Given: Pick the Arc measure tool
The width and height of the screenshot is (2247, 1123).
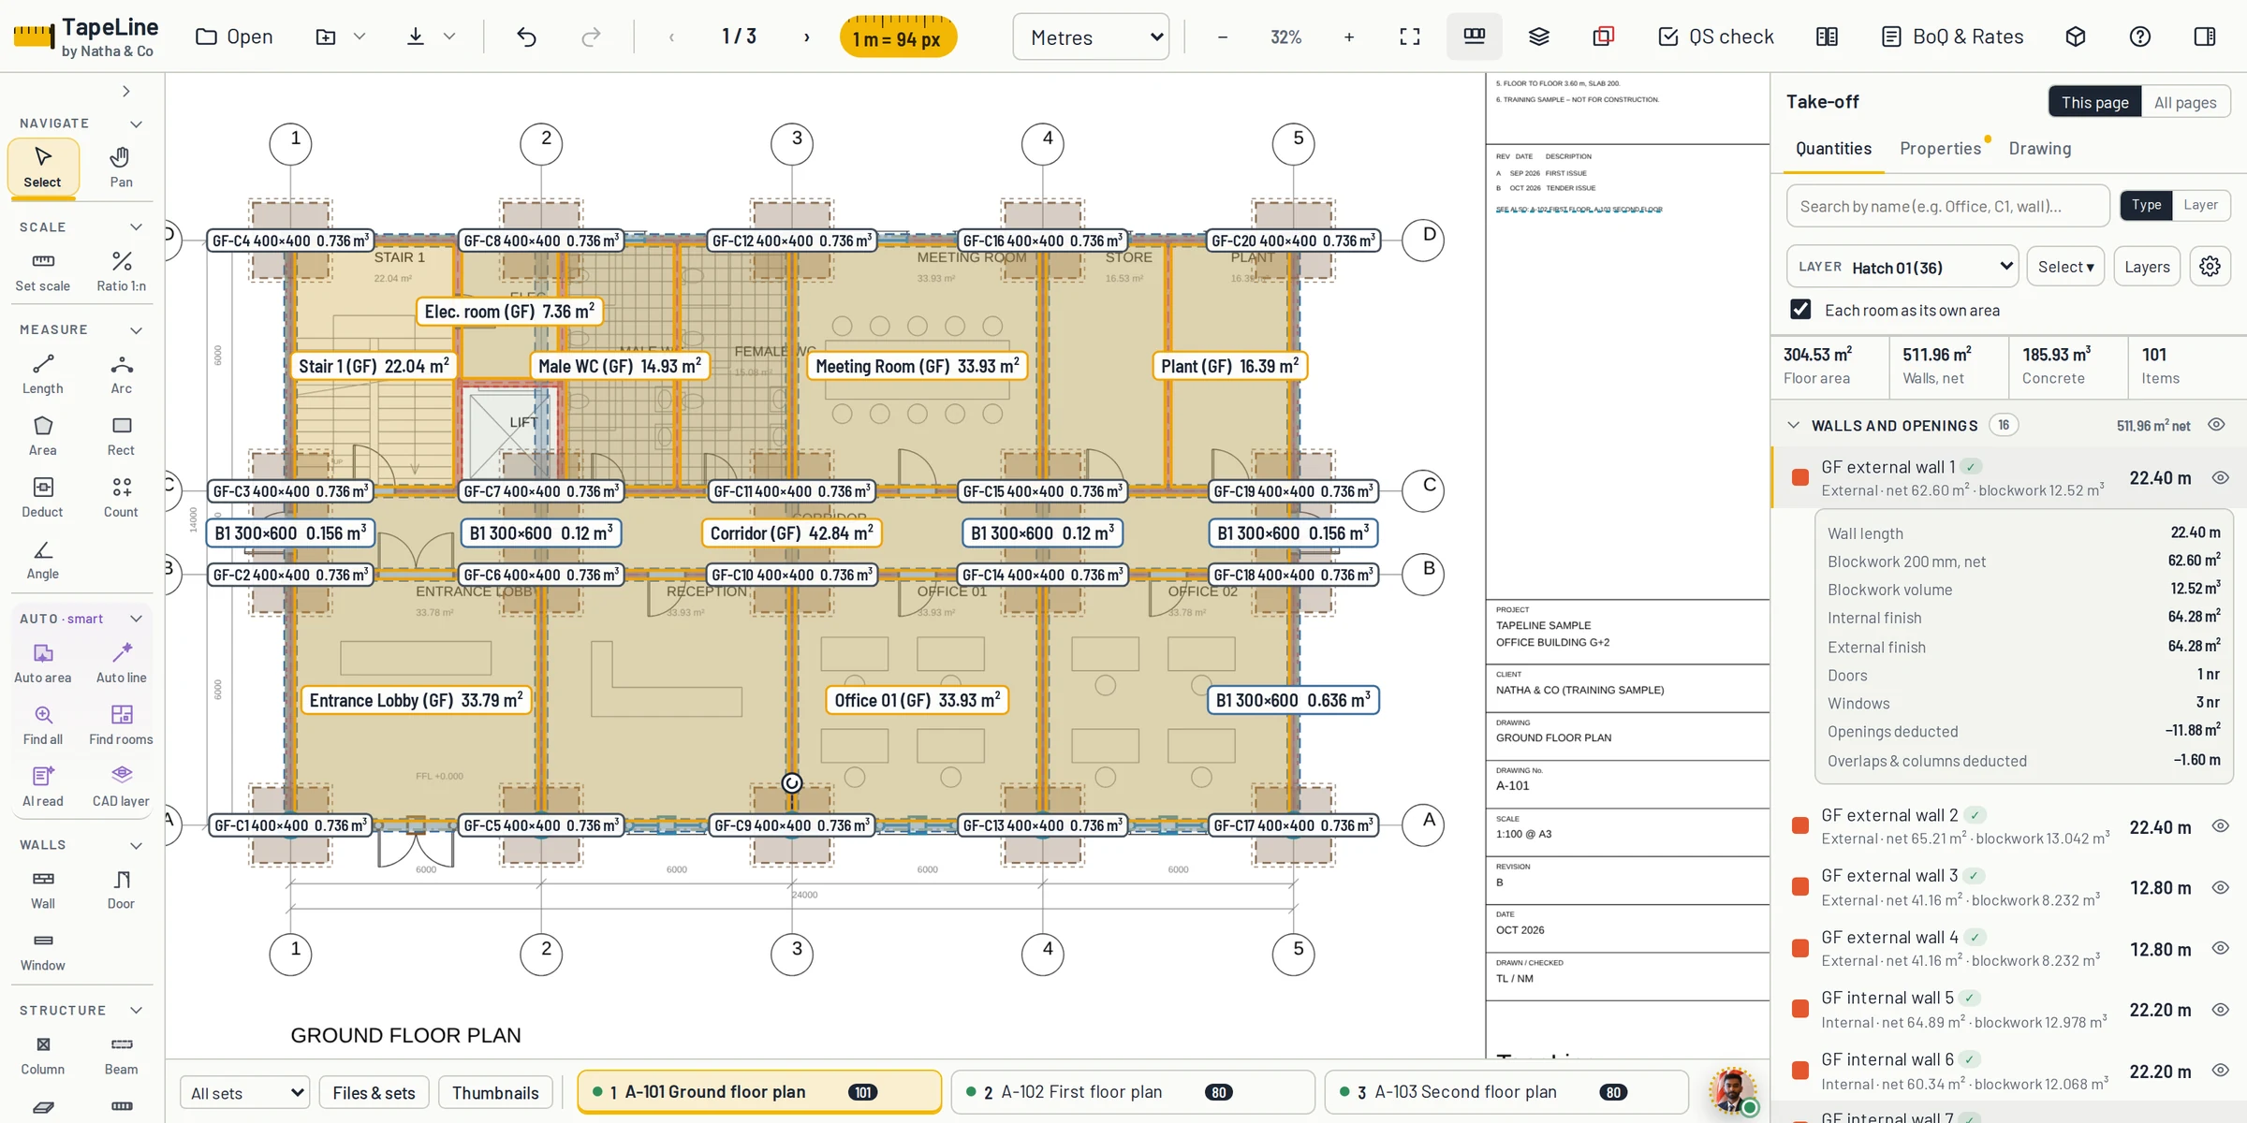Looking at the screenshot, I should [121, 374].
